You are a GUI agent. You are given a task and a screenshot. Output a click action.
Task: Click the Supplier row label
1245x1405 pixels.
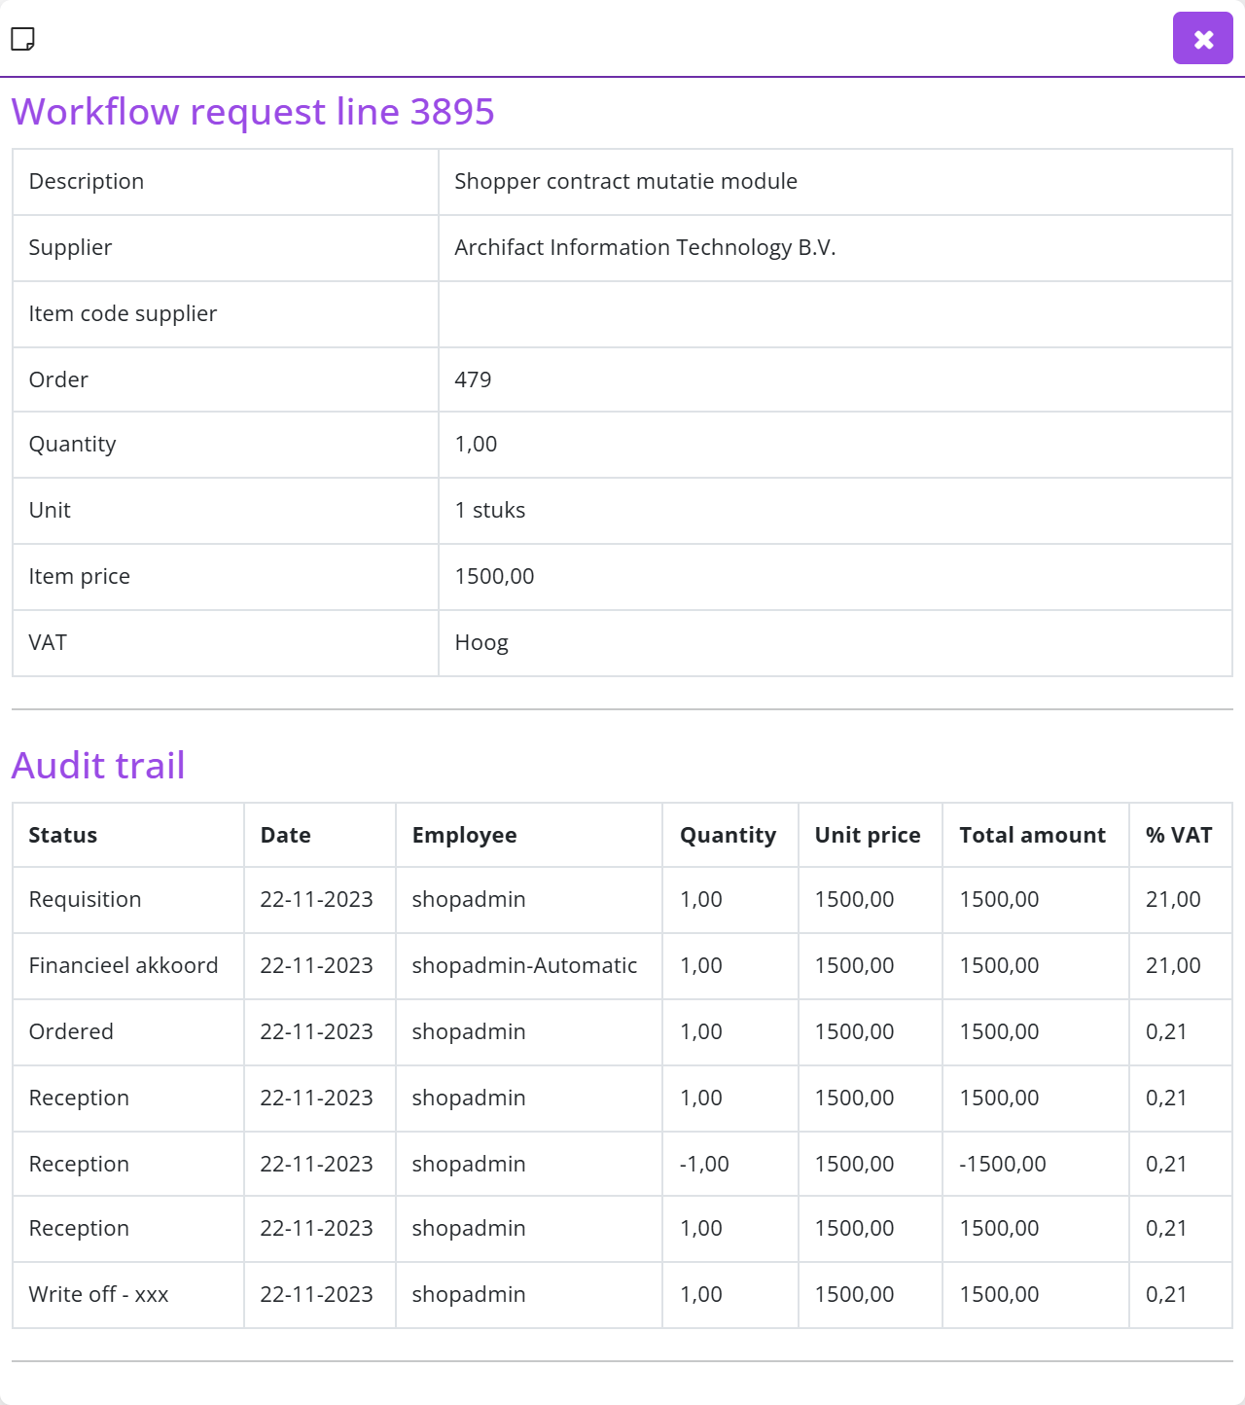[70, 247]
